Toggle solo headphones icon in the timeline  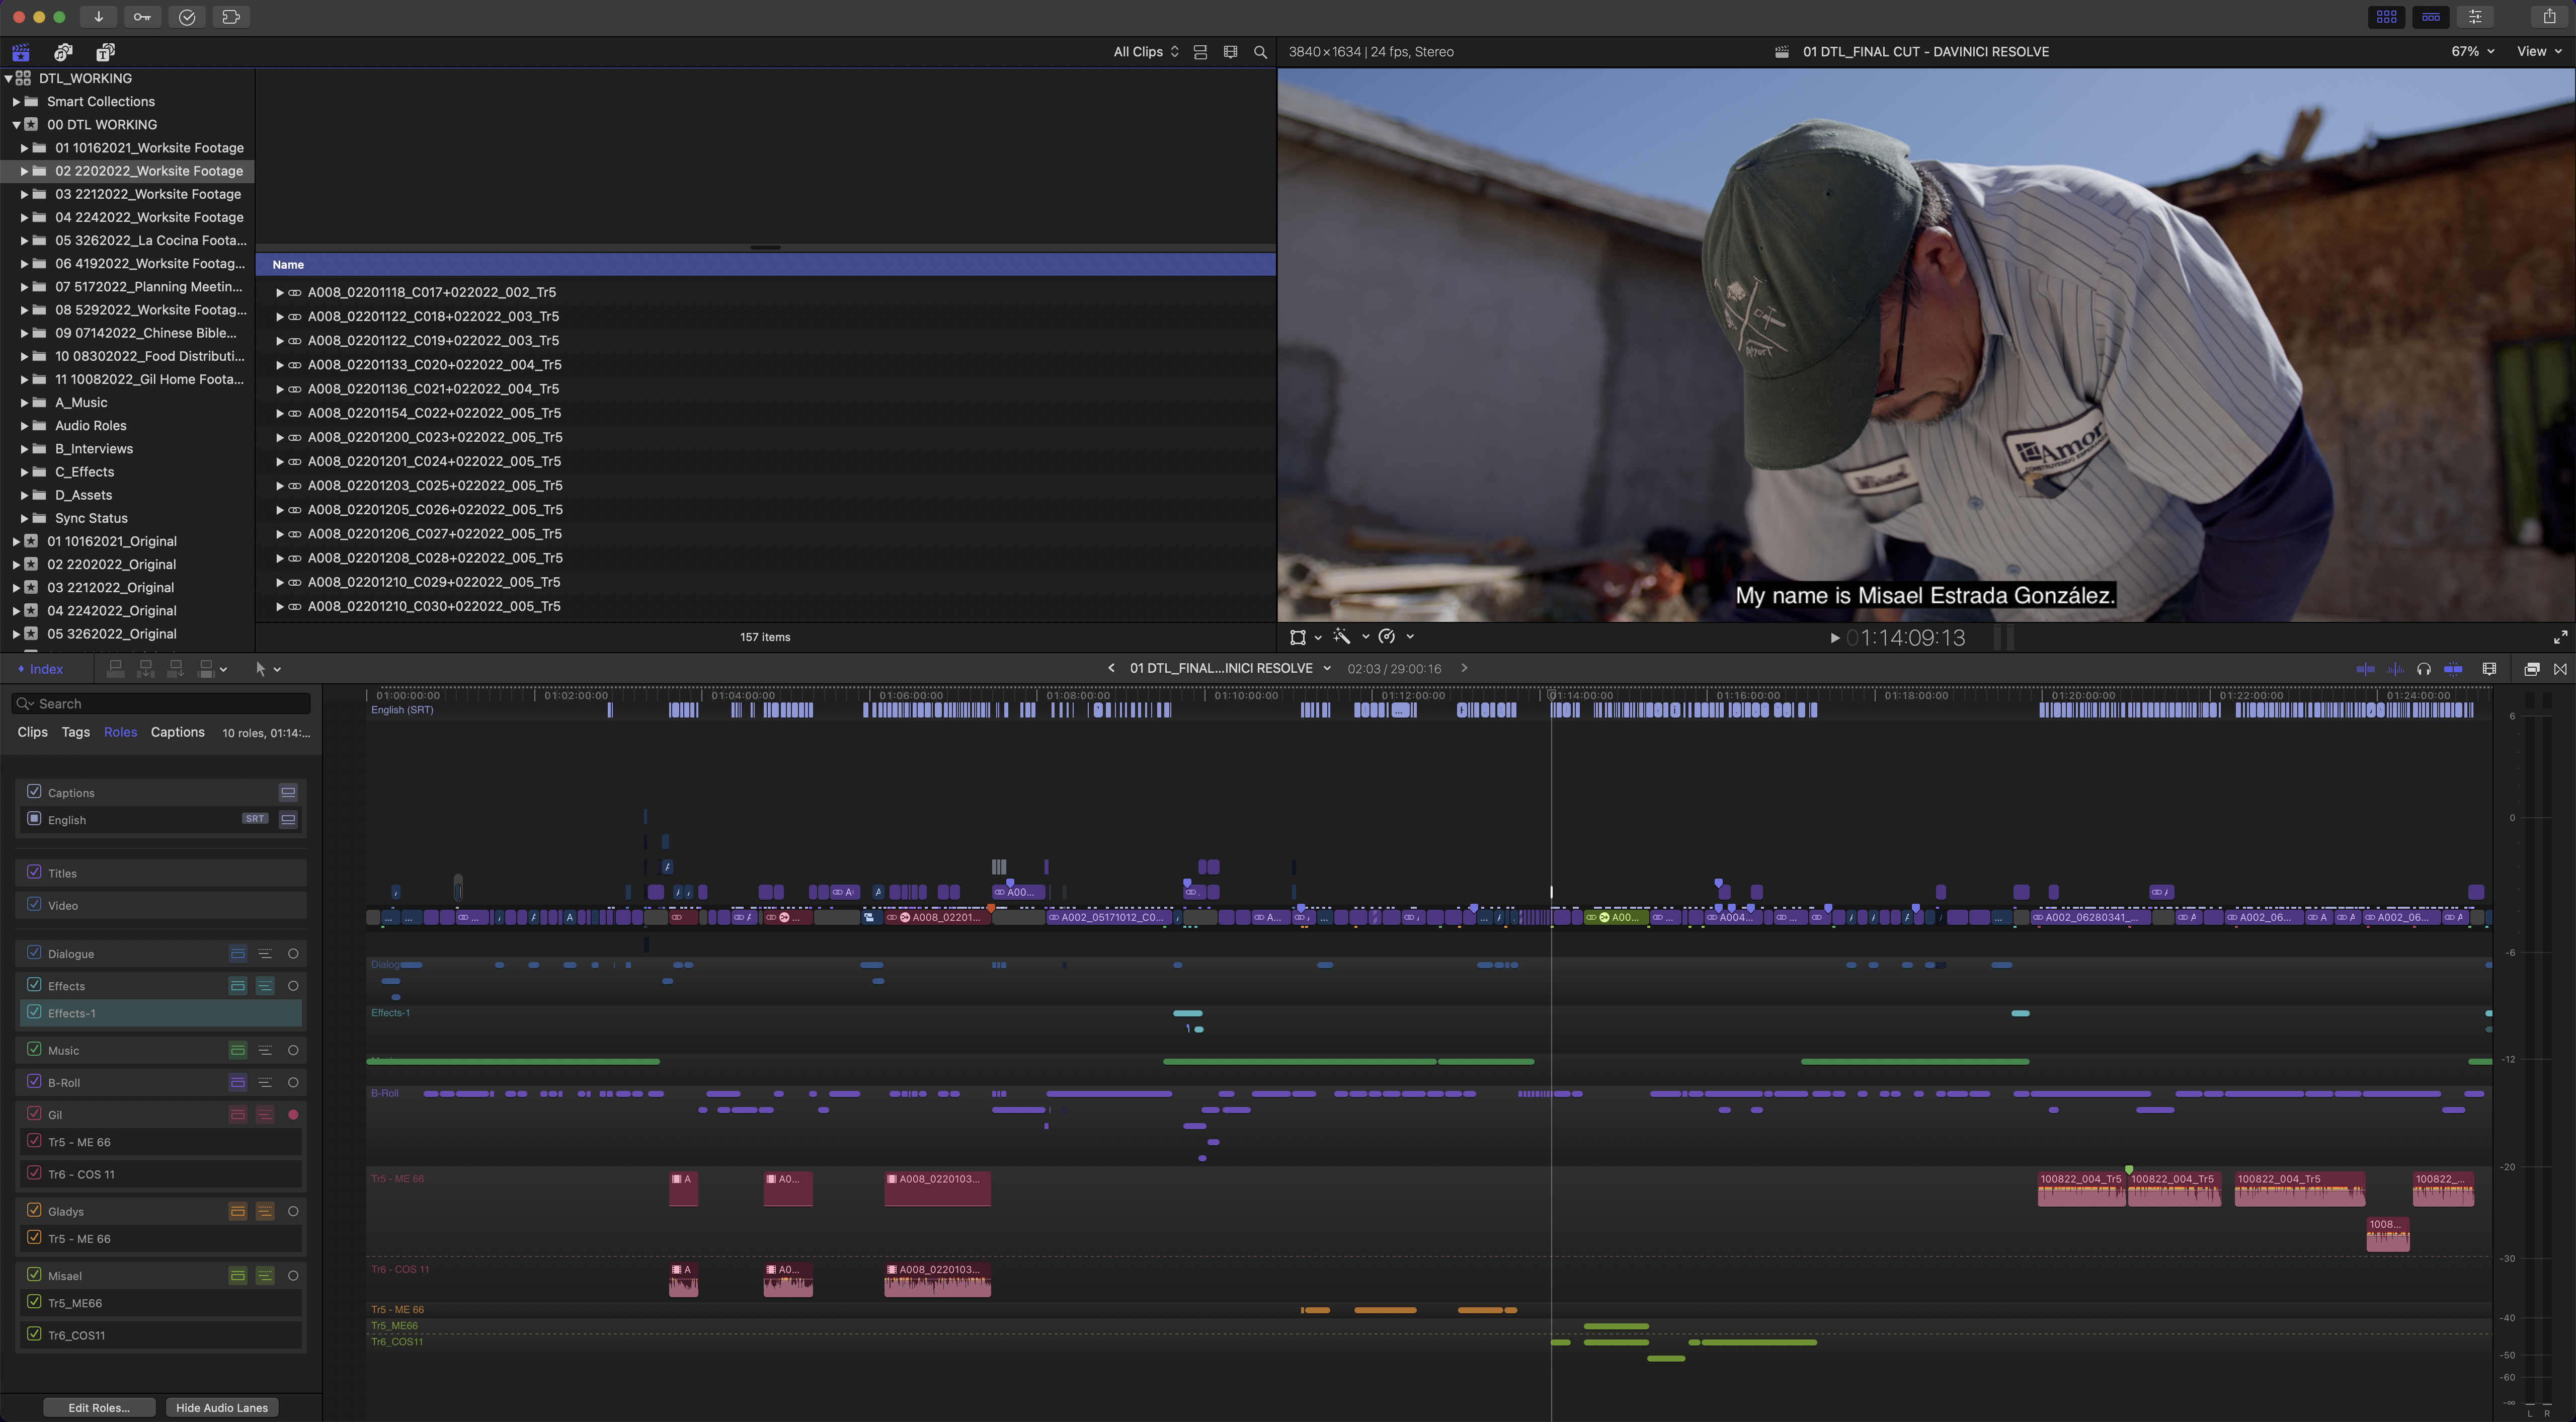2423,669
